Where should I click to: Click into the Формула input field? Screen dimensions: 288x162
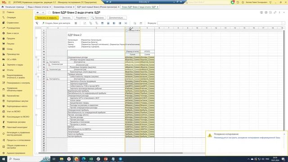click(220, 23)
